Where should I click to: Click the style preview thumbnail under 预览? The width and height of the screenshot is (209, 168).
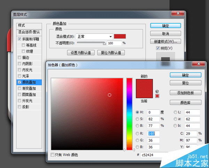[x=165, y=57]
